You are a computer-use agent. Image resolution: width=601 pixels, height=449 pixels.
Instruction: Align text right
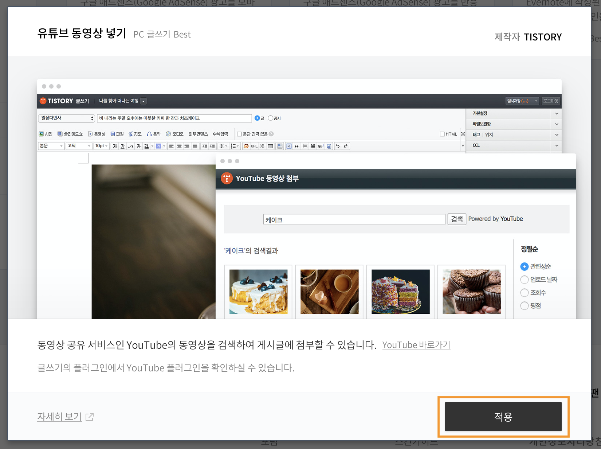coord(187,146)
